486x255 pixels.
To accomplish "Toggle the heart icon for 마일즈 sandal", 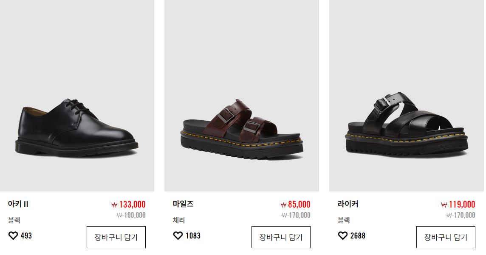I will click(x=178, y=236).
